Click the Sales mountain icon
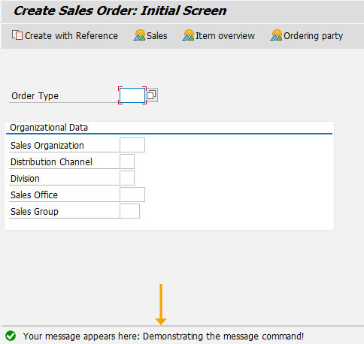Viewport: 364px width, 344px height. point(139,35)
